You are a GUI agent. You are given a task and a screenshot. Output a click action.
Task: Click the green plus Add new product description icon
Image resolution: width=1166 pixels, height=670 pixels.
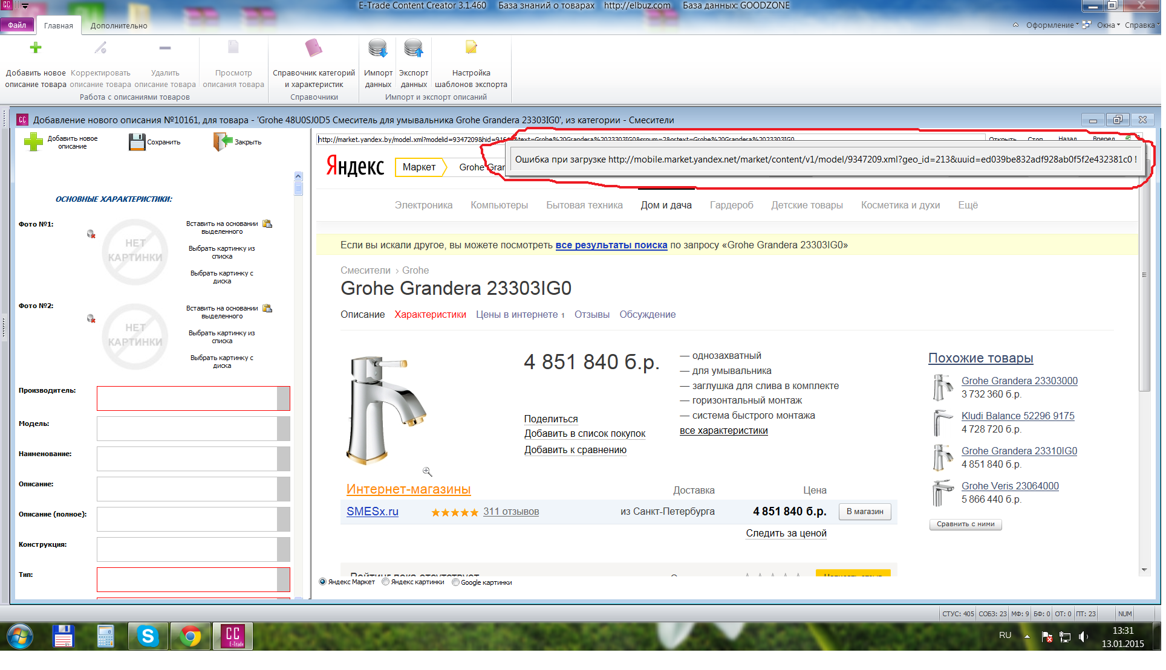pyautogui.click(x=36, y=48)
